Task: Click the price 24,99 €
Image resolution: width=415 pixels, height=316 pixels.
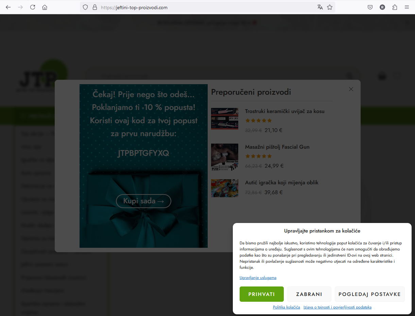Action: 274,166
